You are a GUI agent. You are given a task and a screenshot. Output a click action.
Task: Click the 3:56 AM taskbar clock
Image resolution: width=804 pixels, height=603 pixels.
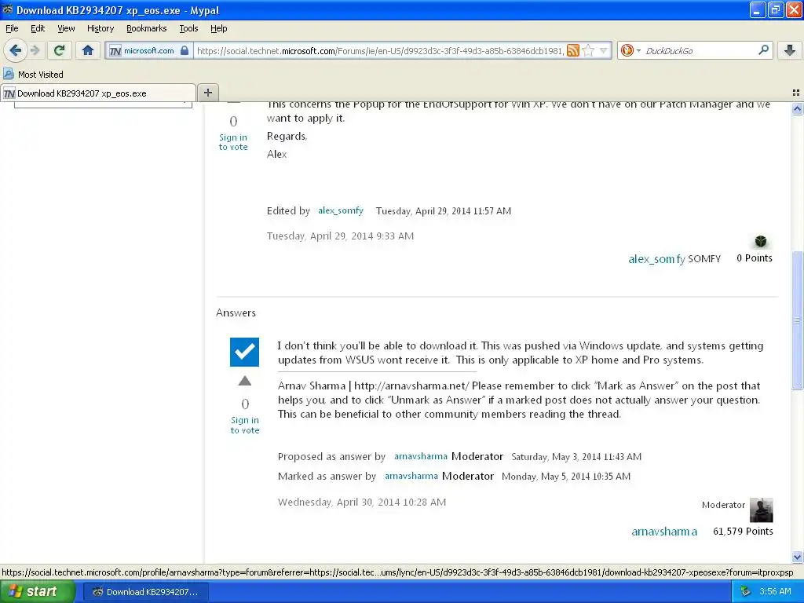(x=775, y=592)
